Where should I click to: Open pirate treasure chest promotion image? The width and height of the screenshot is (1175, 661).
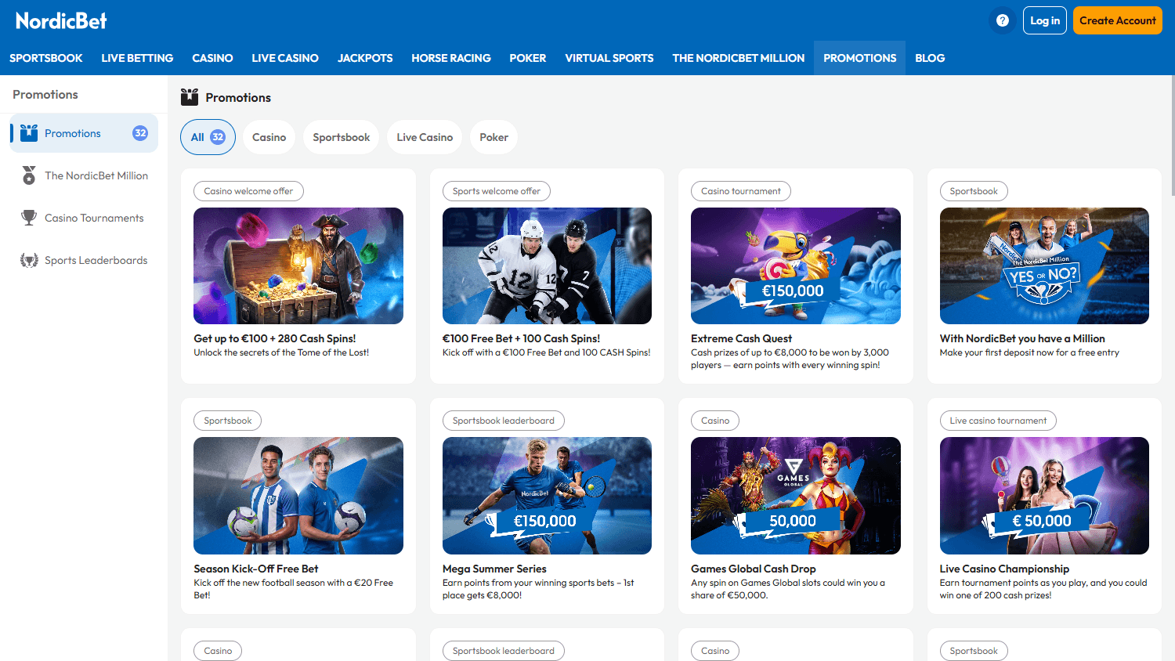298,265
